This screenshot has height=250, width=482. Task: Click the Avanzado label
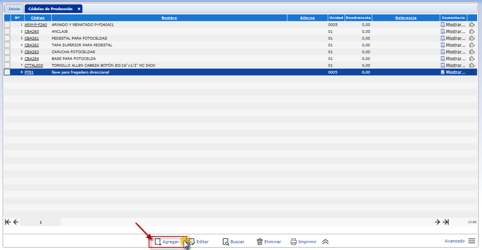coord(455,241)
